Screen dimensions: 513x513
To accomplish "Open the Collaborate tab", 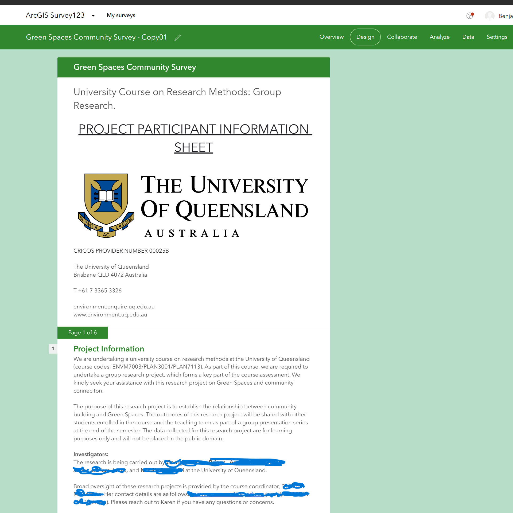I will [x=402, y=37].
